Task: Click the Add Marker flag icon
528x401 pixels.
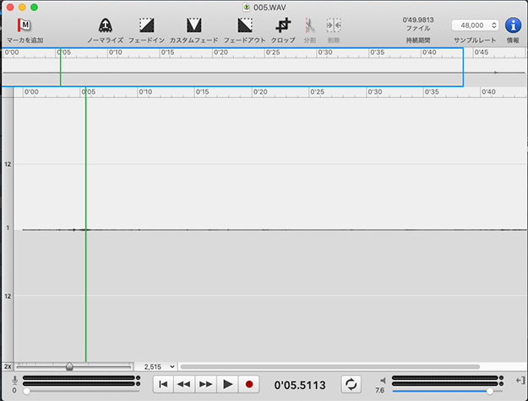Action: coord(24,26)
